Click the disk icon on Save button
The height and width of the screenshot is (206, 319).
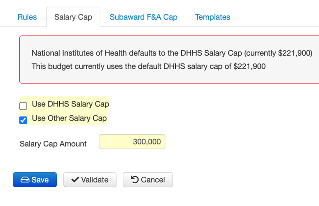click(x=25, y=180)
